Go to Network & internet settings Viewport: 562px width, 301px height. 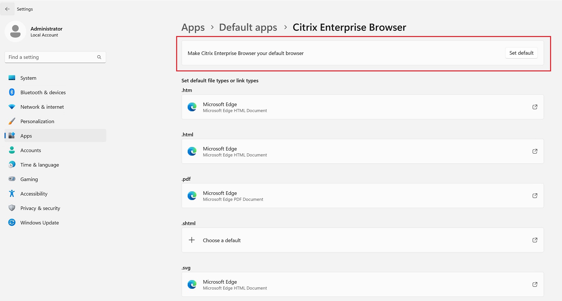tap(55, 107)
